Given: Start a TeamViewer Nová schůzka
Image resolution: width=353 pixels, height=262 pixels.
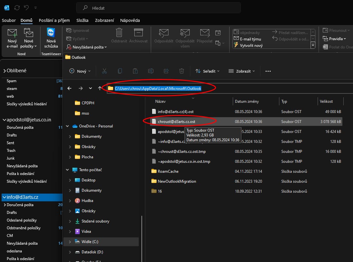Looking at the screenshot, I should (x=51, y=38).
